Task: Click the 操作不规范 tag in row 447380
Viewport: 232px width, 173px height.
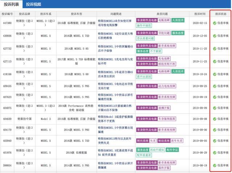Action: tap(144, 26)
